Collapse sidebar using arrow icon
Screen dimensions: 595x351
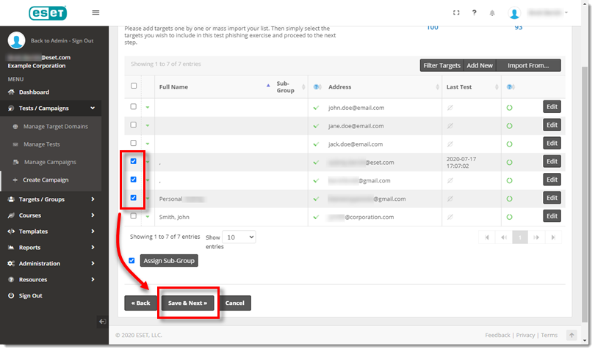pyautogui.click(x=103, y=321)
